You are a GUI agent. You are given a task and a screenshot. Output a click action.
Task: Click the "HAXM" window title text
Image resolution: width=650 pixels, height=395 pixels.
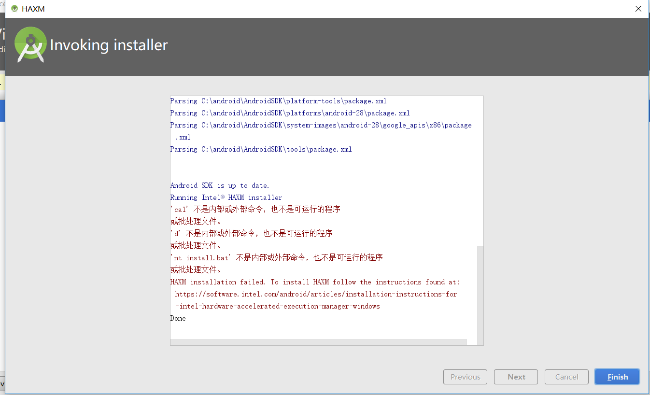pyautogui.click(x=33, y=9)
